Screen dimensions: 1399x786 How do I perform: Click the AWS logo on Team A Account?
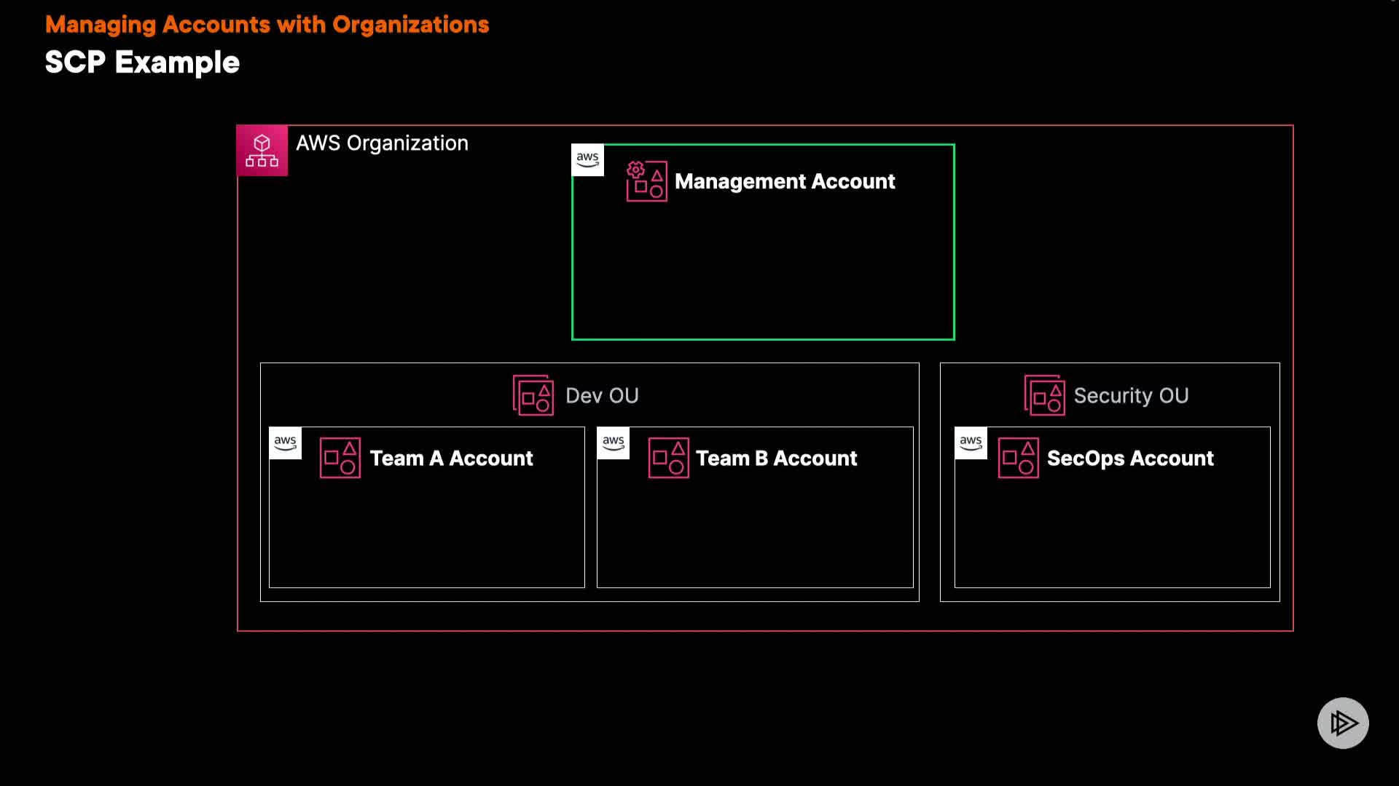tap(285, 442)
